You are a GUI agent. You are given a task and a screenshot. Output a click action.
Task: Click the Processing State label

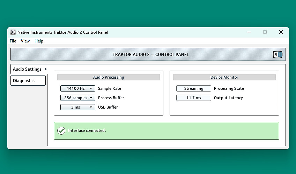(x=229, y=88)
